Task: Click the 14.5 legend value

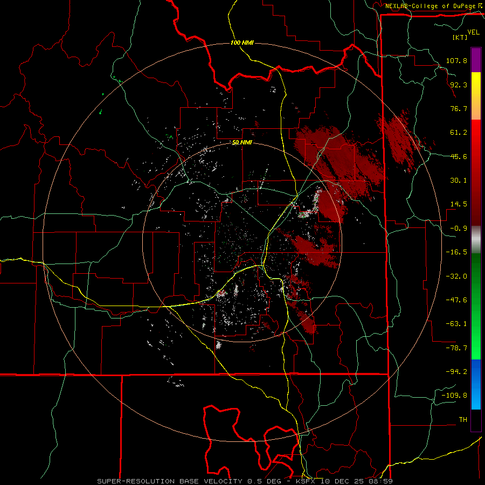Action: [x=459, y=204]
